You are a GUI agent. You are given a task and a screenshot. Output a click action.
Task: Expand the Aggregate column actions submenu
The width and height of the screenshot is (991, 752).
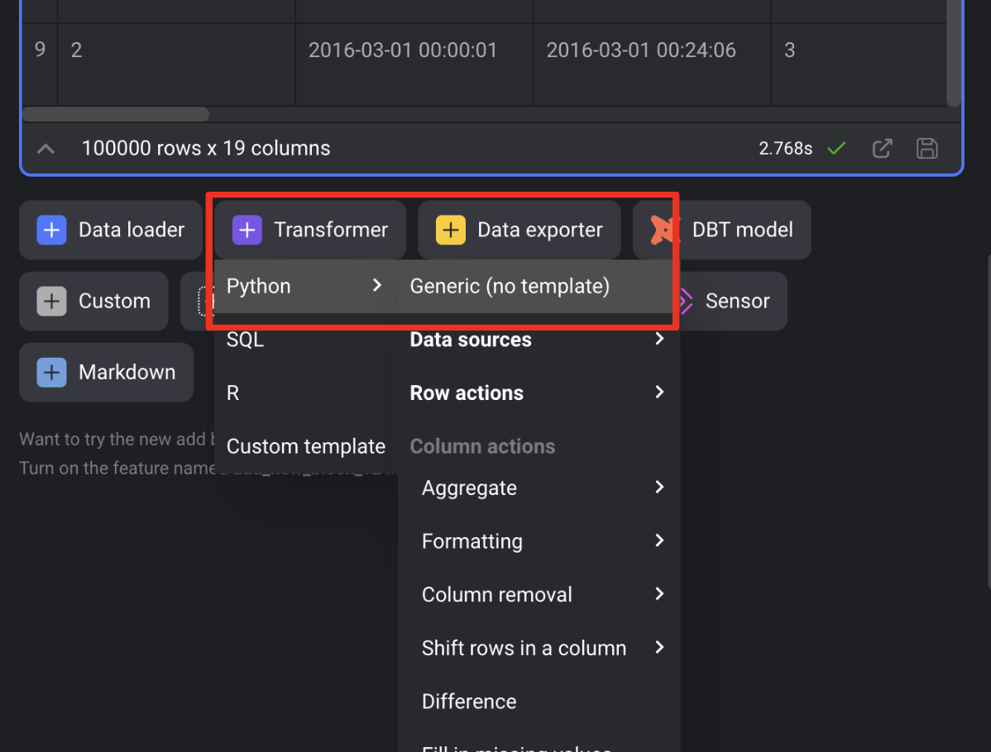click(543, 488)
